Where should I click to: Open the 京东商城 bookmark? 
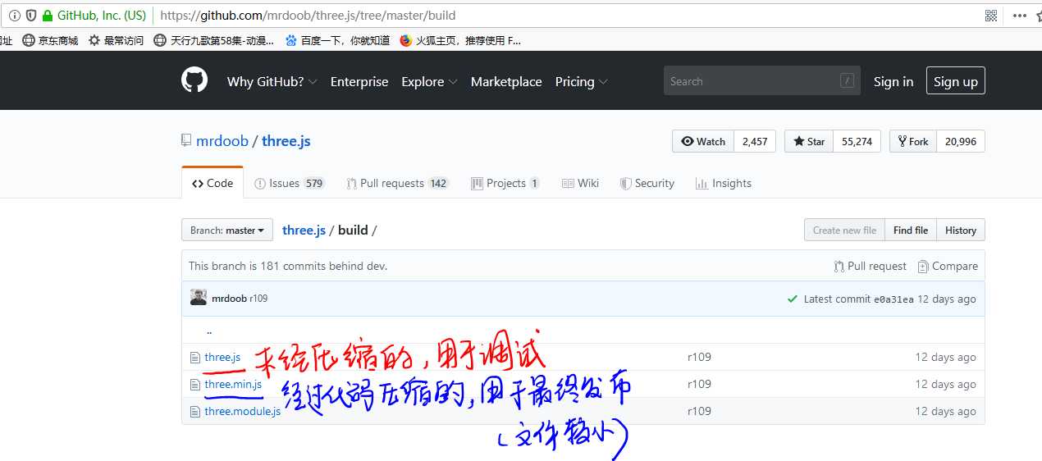(x=50, y=40)
